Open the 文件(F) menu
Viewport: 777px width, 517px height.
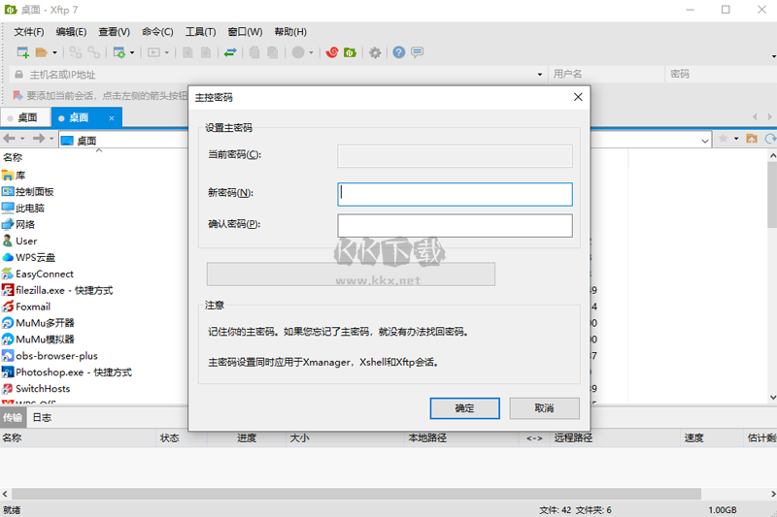coord(29,32)
